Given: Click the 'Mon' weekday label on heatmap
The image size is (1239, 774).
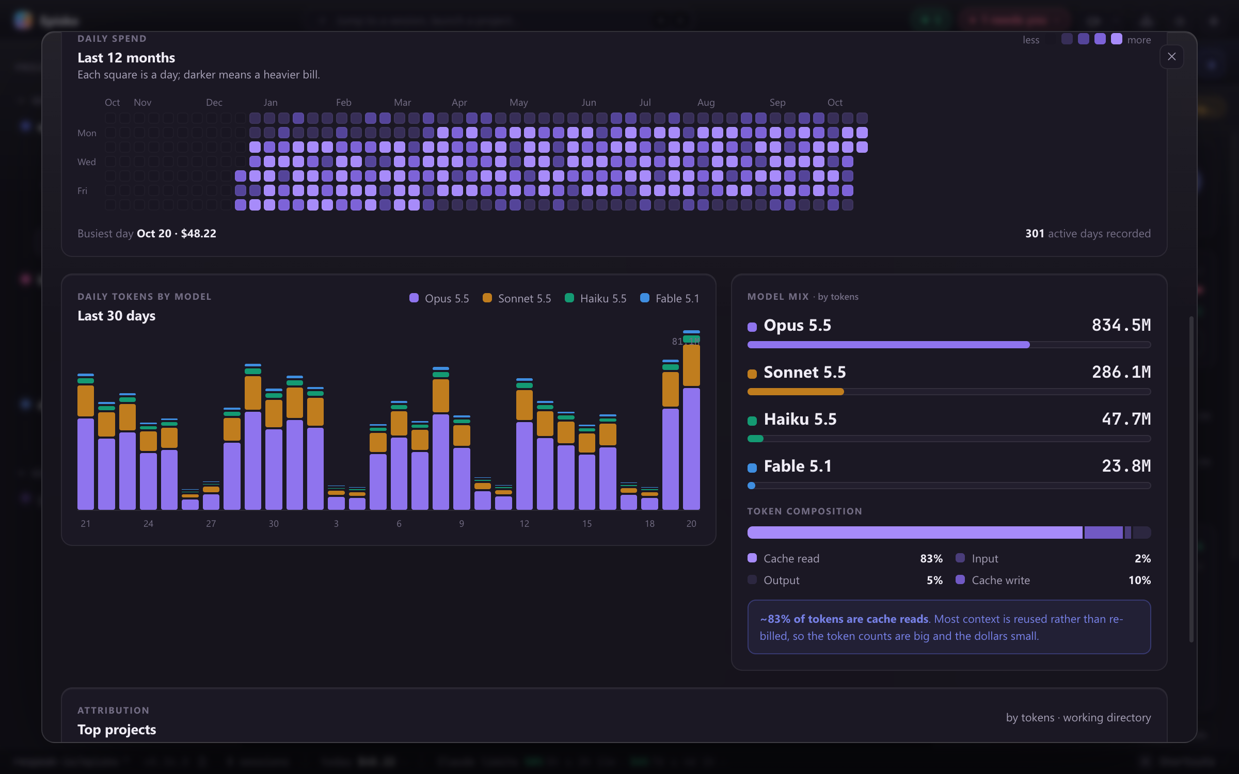Looking at the screenshot, I should [87, 133].
